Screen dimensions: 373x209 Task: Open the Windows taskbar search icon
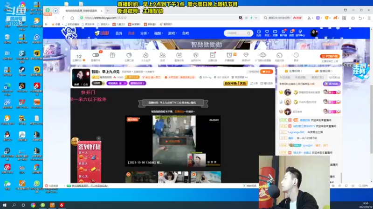tap(14, 205)
